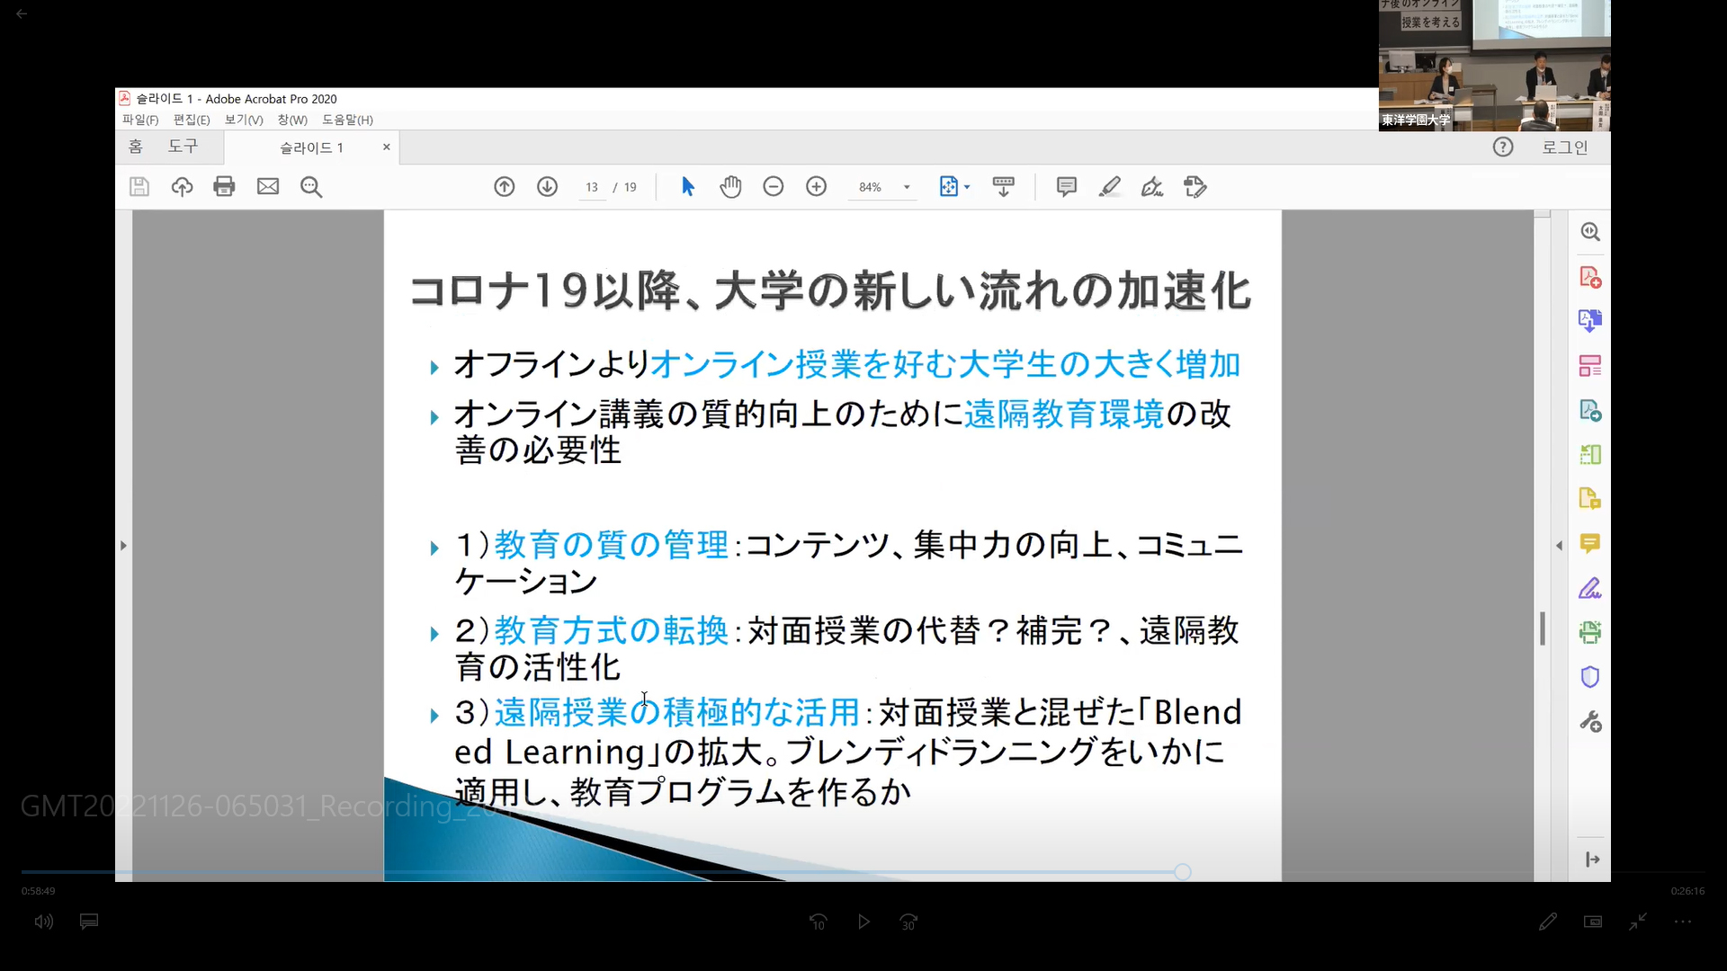This screenshot has width=1727, height=971.
Task: Exit fullscreen with the arrows icon
Action: point(1638,922)
